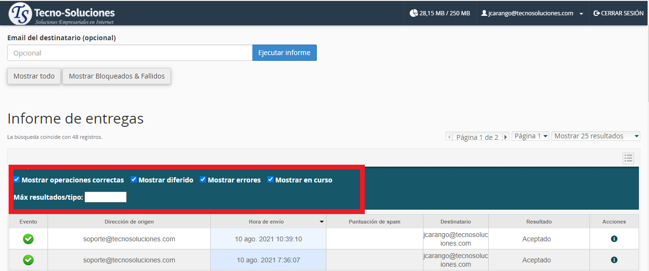
Task: Expand Mostrar 25 resultados dropdown
Action: 596,136
